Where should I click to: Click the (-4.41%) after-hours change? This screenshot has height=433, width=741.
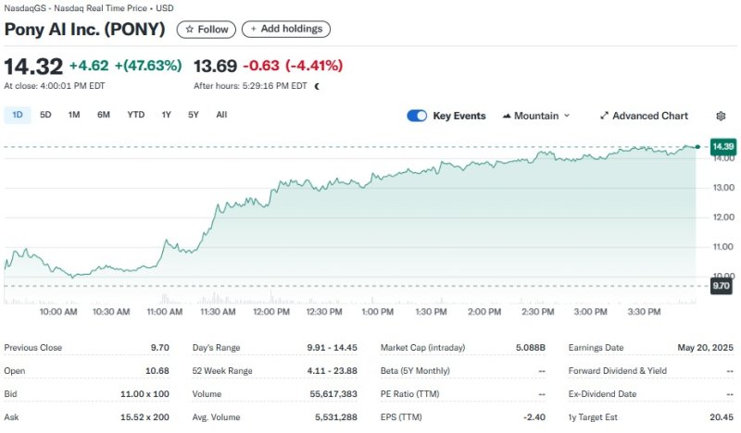click(314, 65)
